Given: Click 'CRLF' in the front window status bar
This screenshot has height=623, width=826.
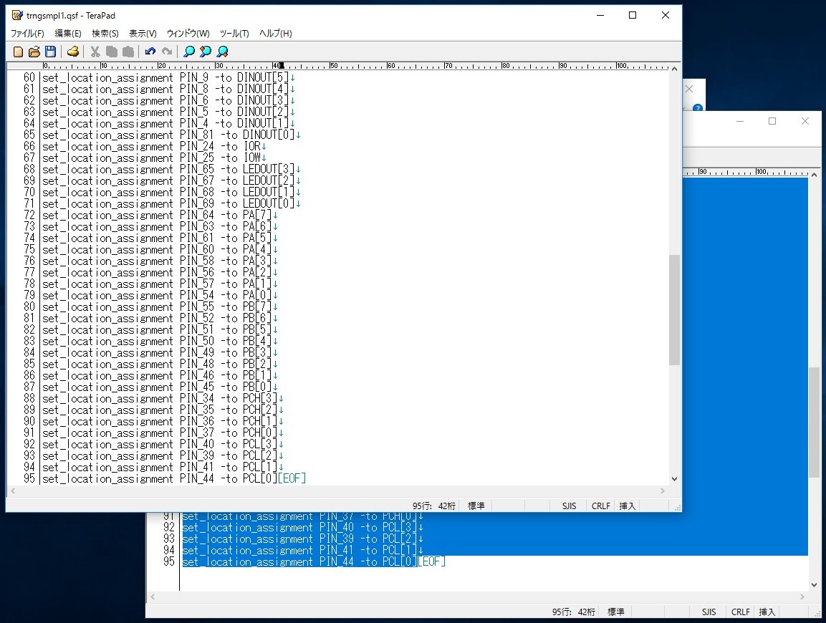Looking at the screenshot, I should pyautogui.click(x=600, y=506).
